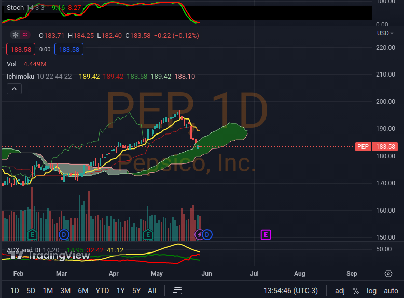Select the 6M time range
Screen dimensions: 404x298
click(x=83, y=291)
